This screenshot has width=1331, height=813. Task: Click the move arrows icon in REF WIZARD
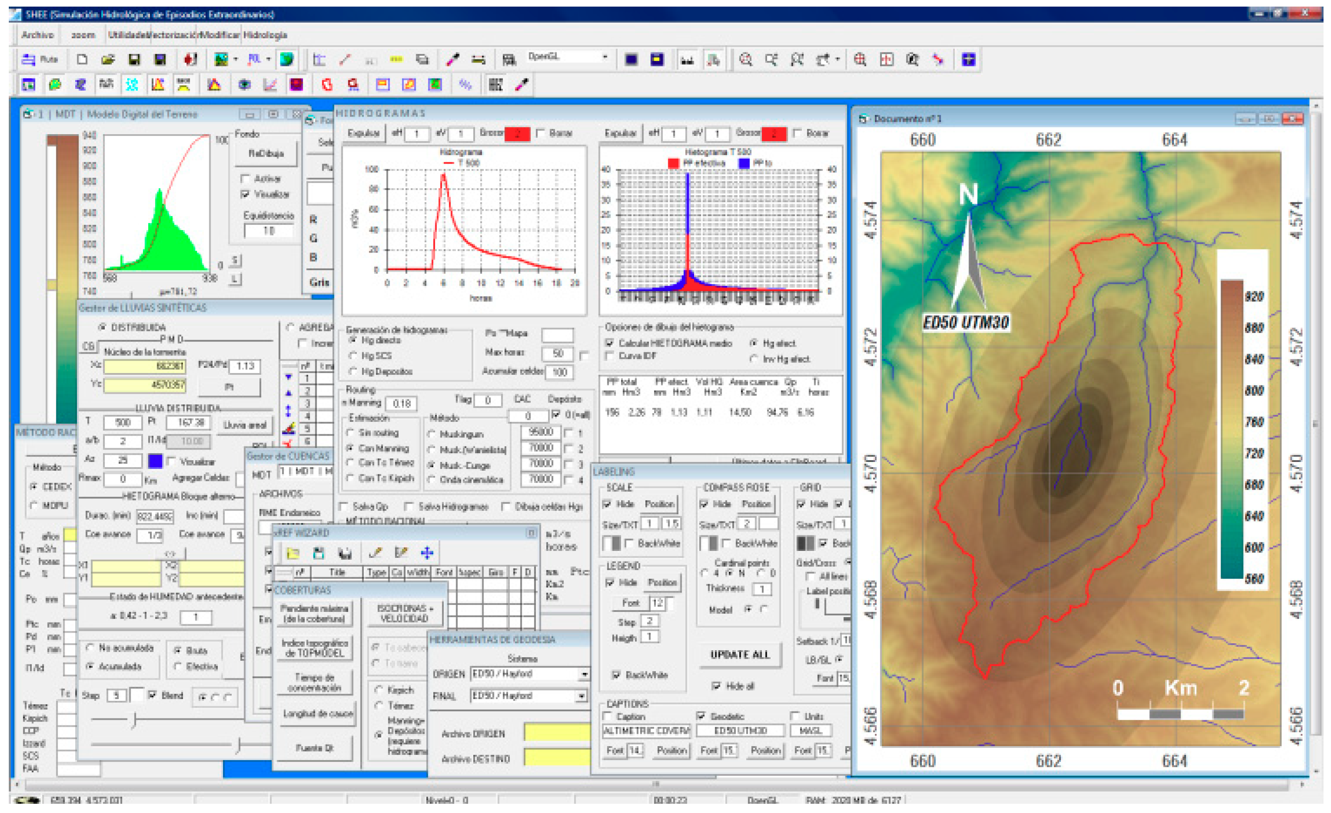pos(427,553)
